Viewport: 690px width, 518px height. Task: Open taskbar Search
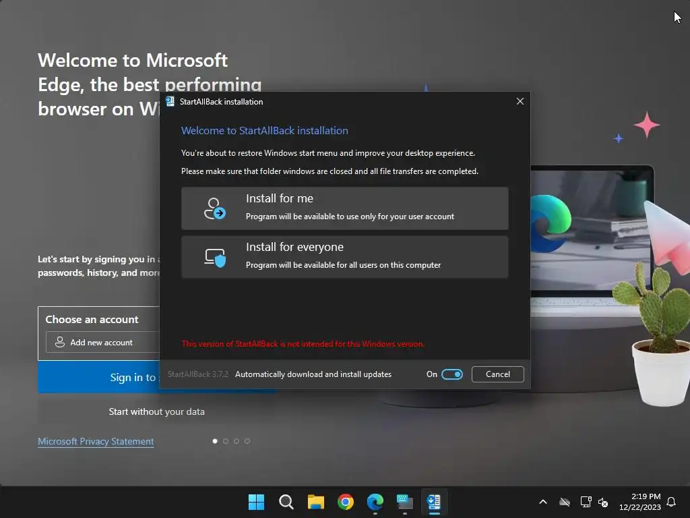click(286, 502)
